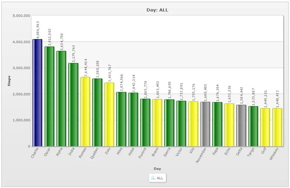Select the Quebec bar

(x=97, y=113)
